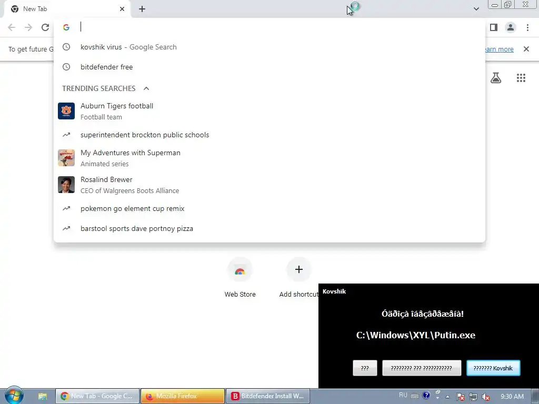Show hidden tray icons arrow

pos(447,397)
